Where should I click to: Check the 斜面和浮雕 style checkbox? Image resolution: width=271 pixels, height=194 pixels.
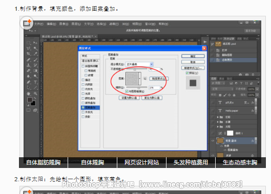point(83,66)
